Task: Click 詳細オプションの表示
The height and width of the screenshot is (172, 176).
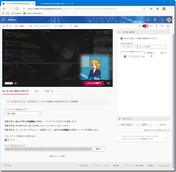Action: [x=57, y=156]
